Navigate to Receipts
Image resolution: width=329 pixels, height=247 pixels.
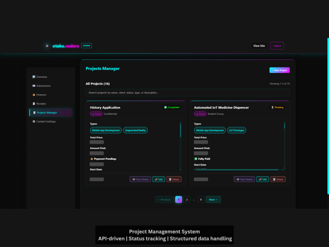(51, 103)
